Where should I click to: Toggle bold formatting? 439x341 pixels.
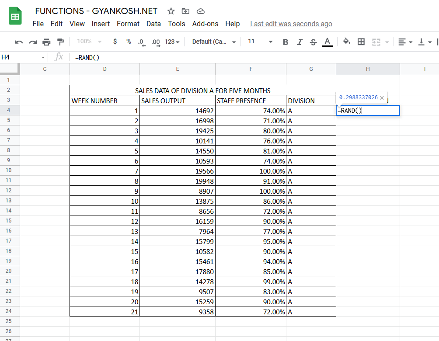pyautogui.click(x=285, y=42)
